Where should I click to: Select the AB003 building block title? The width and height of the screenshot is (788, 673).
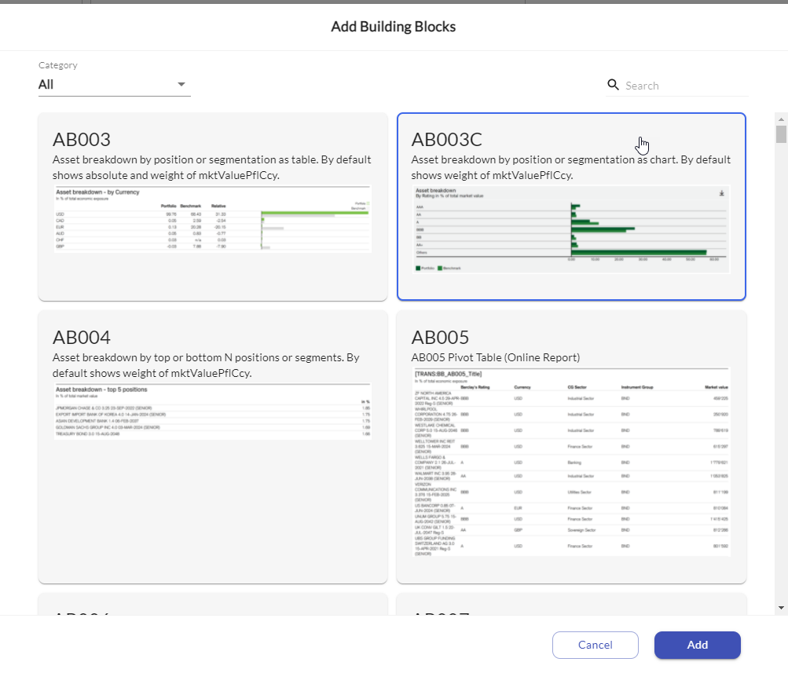coord(82,140)
